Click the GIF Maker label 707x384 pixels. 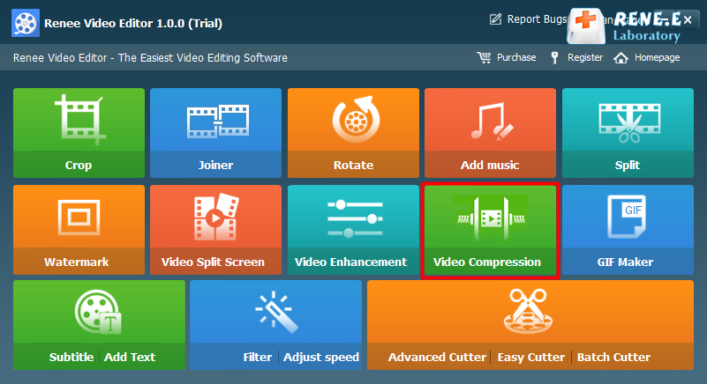(626, 262)
